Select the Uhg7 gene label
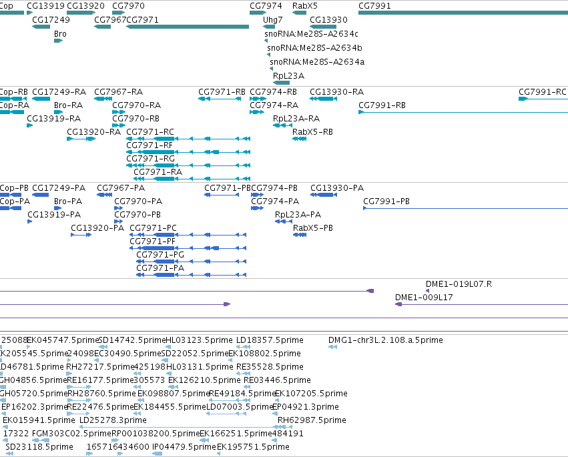 [273, 19]
